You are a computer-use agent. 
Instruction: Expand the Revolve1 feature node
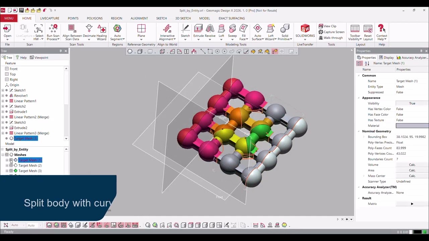tap(3, 96)
